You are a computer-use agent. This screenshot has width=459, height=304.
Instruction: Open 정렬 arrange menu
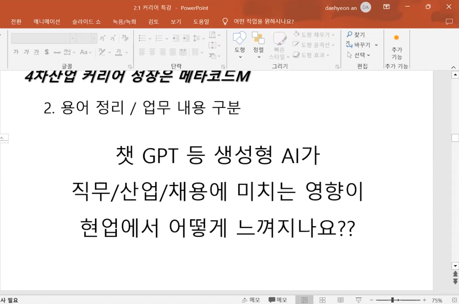(258, 45)
